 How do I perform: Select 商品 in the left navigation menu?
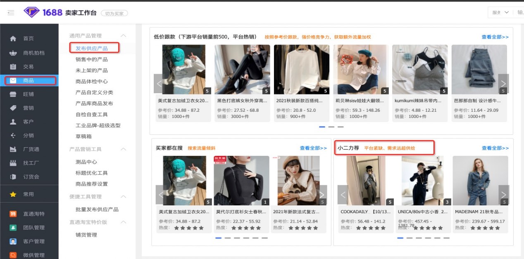click(x=29, y=80)
